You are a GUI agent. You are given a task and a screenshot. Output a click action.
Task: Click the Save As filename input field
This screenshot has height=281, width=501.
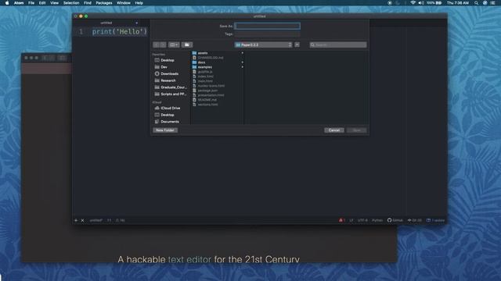[267, 26]
